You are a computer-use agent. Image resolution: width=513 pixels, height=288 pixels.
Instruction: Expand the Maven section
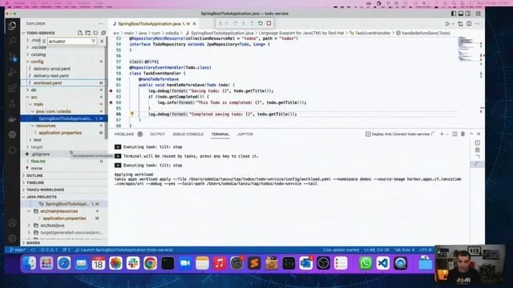pyautogui.click(x=64, y=243)
